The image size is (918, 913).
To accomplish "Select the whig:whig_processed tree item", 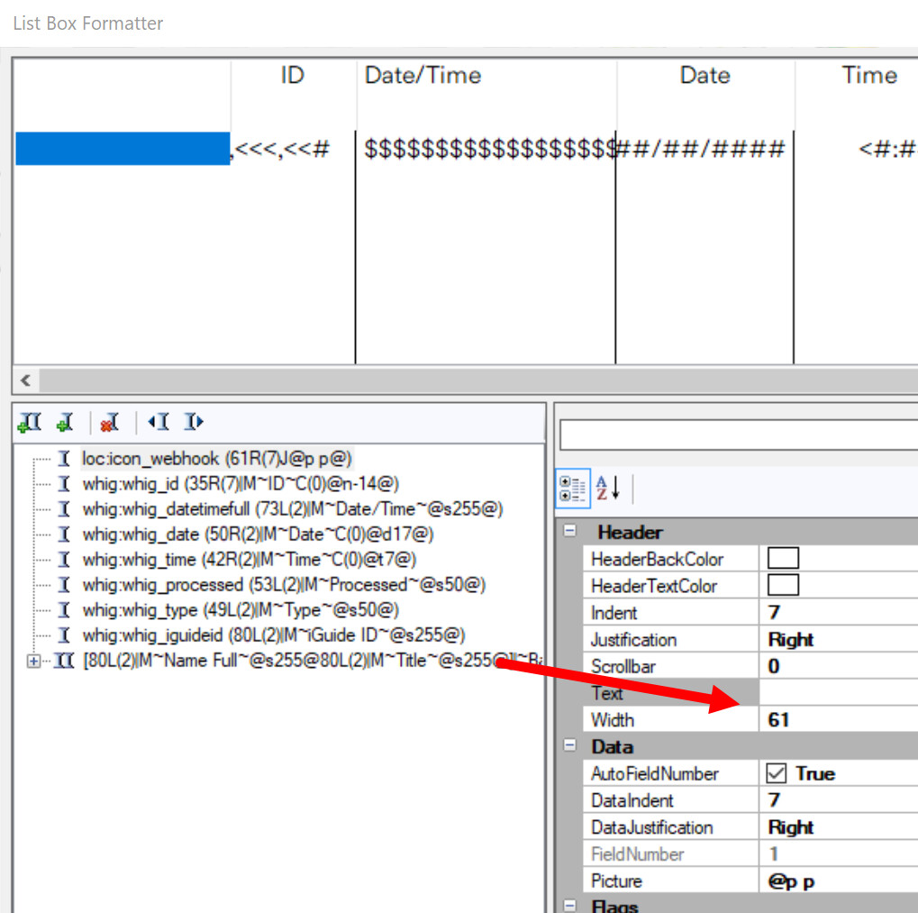I will (284, 585).
